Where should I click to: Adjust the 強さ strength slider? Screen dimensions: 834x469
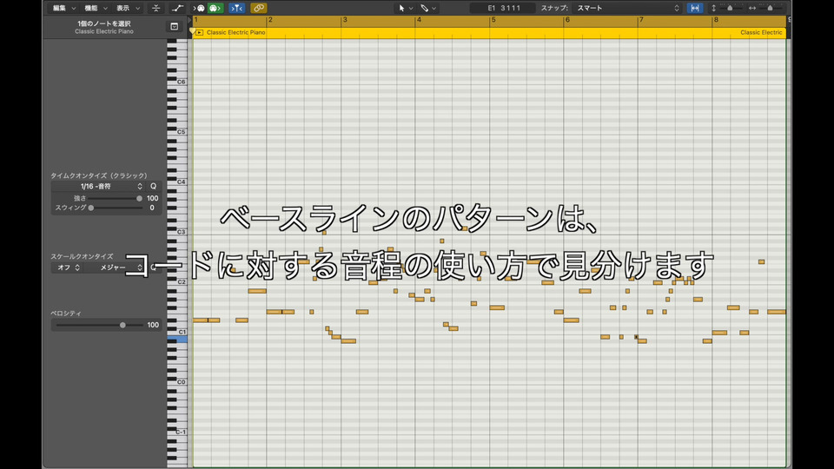click(115, 198)
